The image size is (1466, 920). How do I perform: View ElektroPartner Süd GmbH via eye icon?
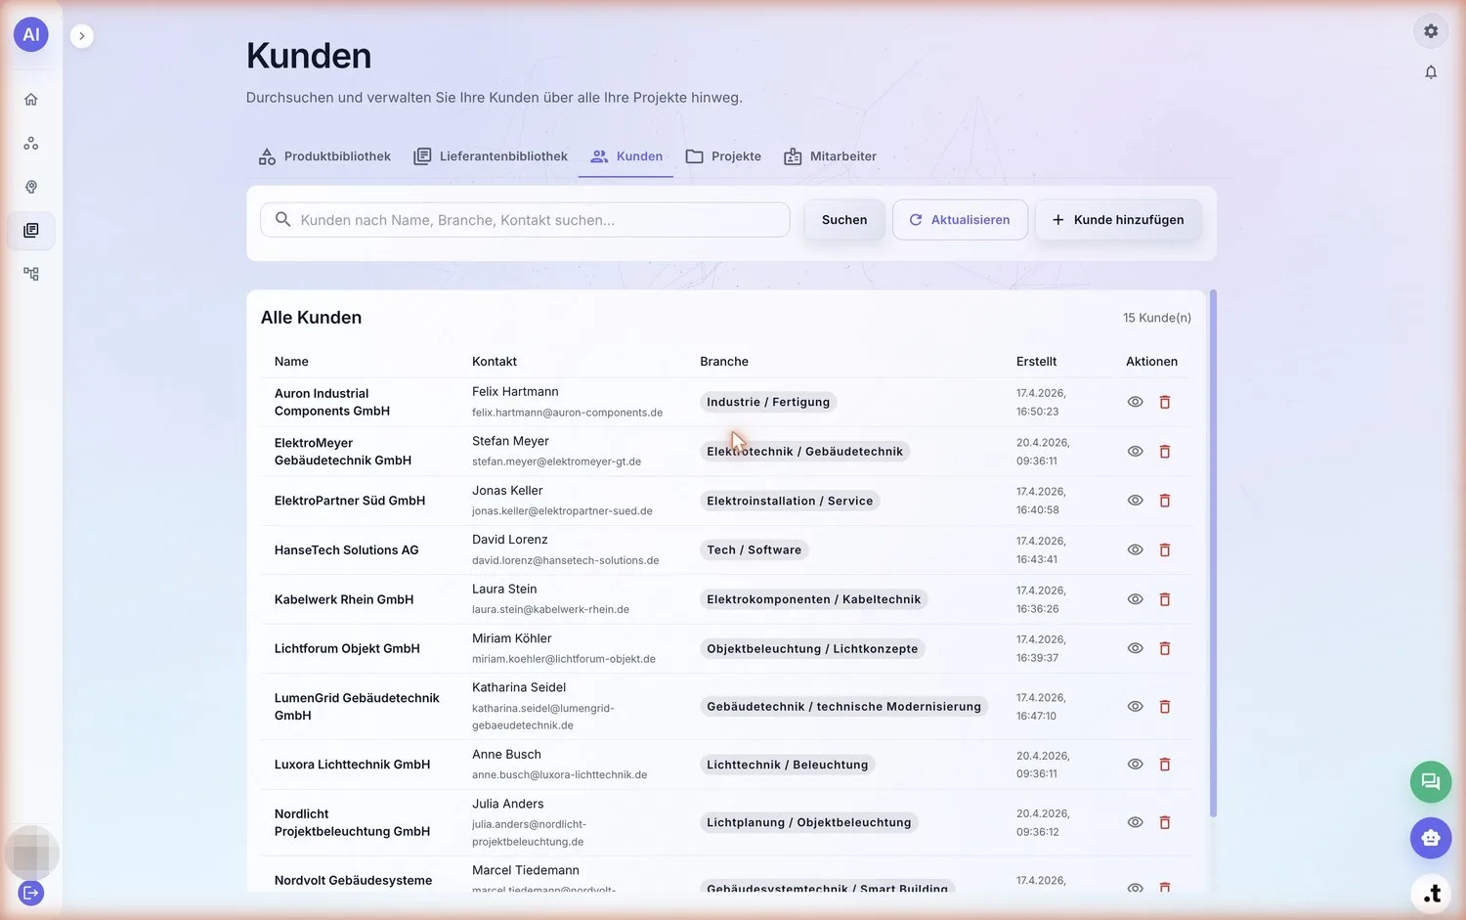[x=1135, y=501]
